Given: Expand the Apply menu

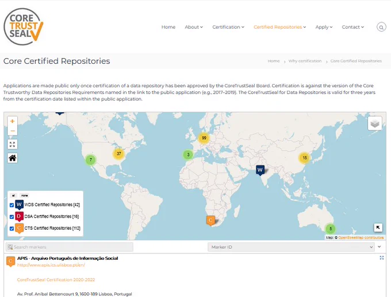Looking at the screenshot, I should [324, 27].
